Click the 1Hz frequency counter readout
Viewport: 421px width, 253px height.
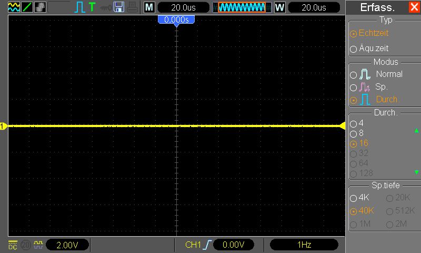304,245
